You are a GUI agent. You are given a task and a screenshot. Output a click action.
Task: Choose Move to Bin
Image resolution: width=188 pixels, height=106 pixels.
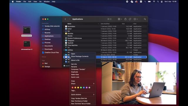tap(83, 60)
